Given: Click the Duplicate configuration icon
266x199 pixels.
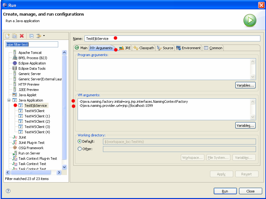Looking at the screenshot, I should (15, 36).
